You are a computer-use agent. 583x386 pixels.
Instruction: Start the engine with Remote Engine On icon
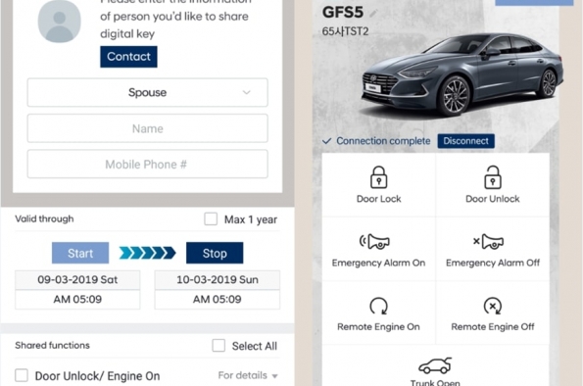click(x=378, y=306)
